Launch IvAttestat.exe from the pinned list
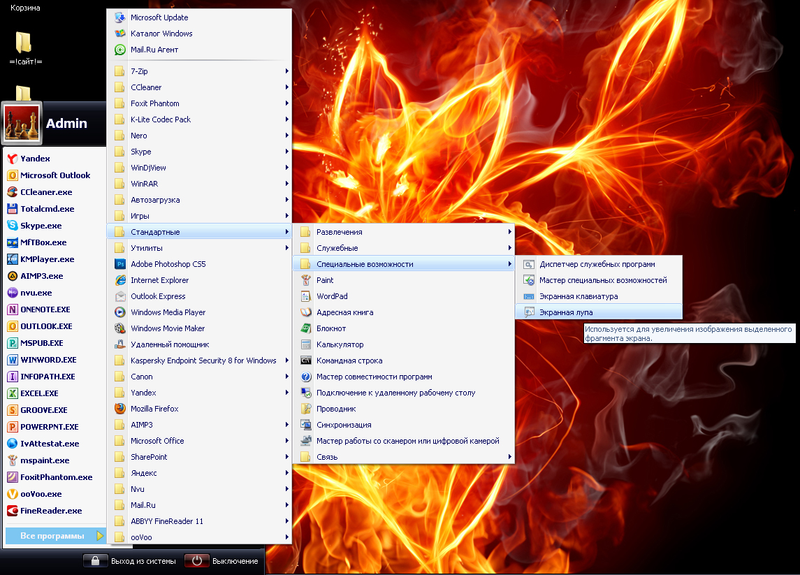The height and width of the screenshot is (575, 800). tap(54, 444)
